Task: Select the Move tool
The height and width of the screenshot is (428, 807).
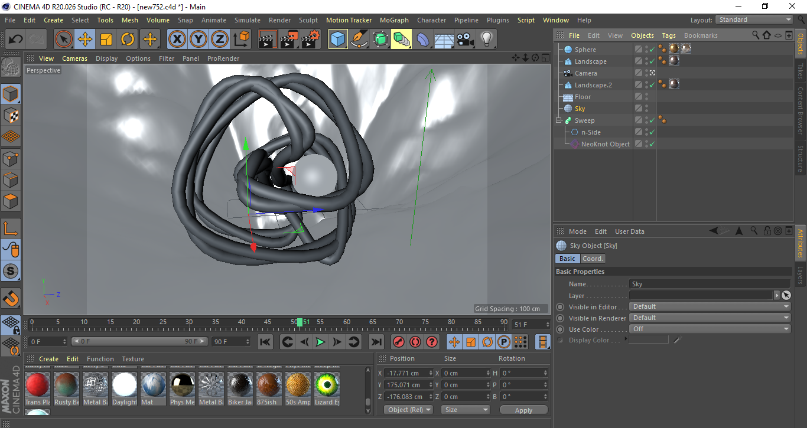Action: coord(85,39)
